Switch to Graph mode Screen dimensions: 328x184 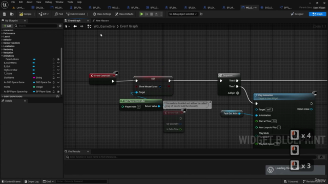pos(317,14)
